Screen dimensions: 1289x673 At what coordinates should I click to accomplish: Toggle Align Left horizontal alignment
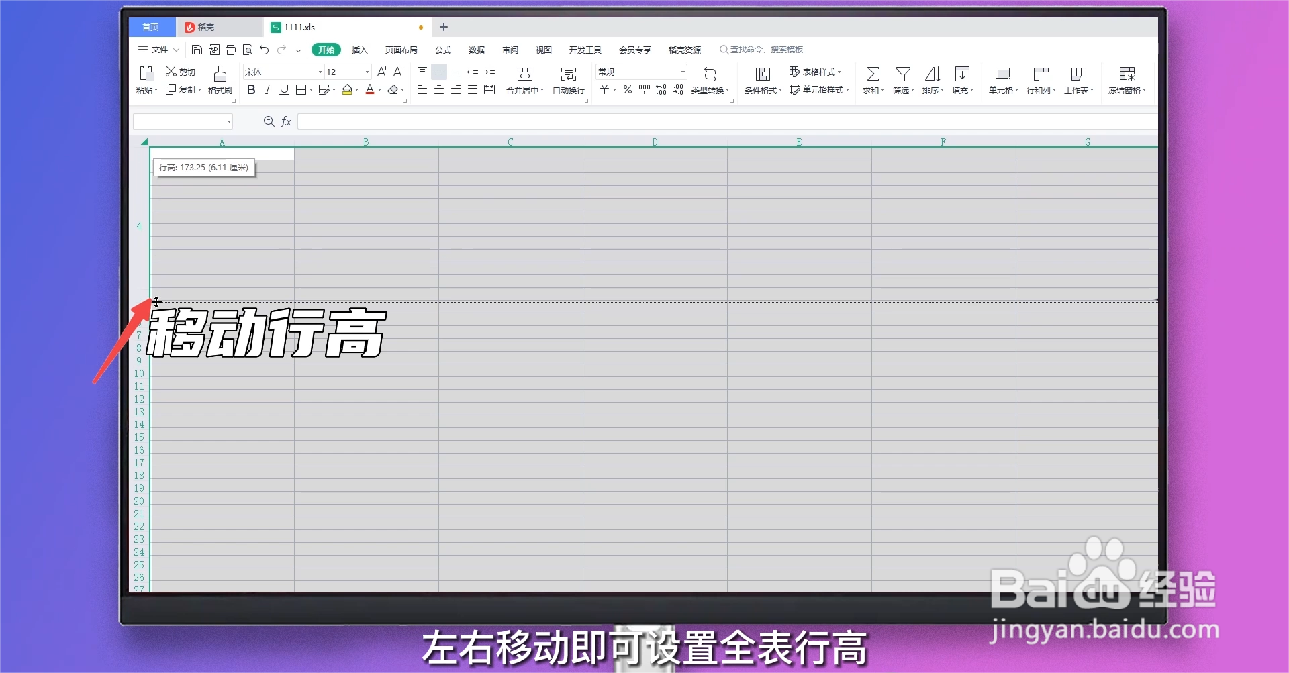422,89
